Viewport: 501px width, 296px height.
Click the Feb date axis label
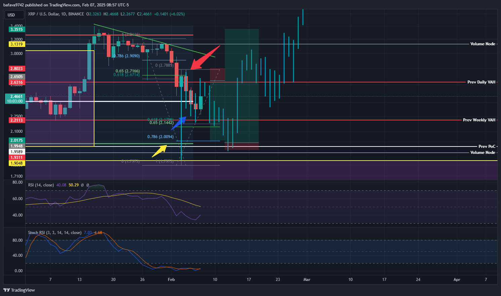171,280
